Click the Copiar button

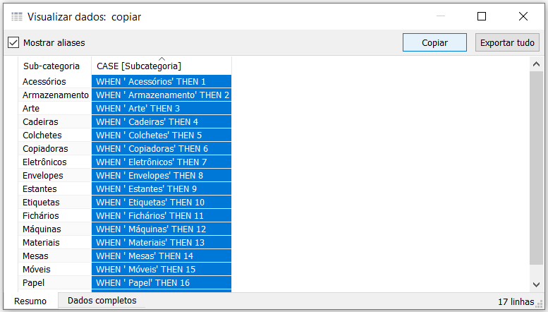coord(434,42)
